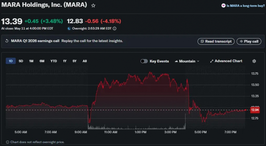This screenshot has height=146, width=266.
Task: Select the 1D time range tab
Action: click(11, 61)
